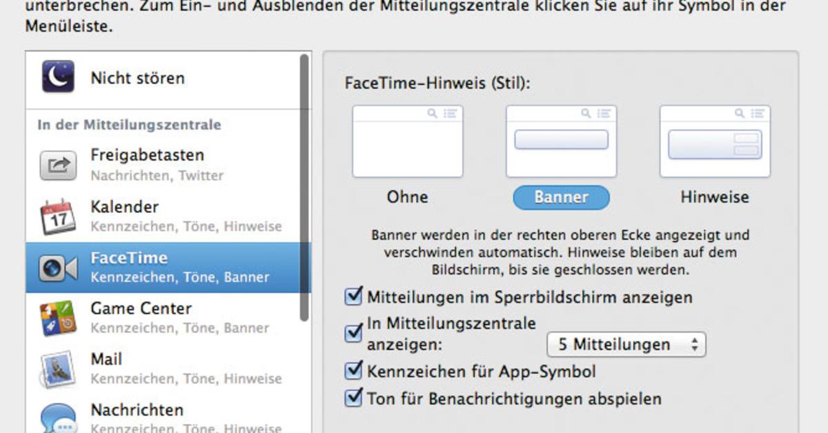The image size is (828, 433).
Task: Select Mail in the app list
Action: tap(163, 369)
